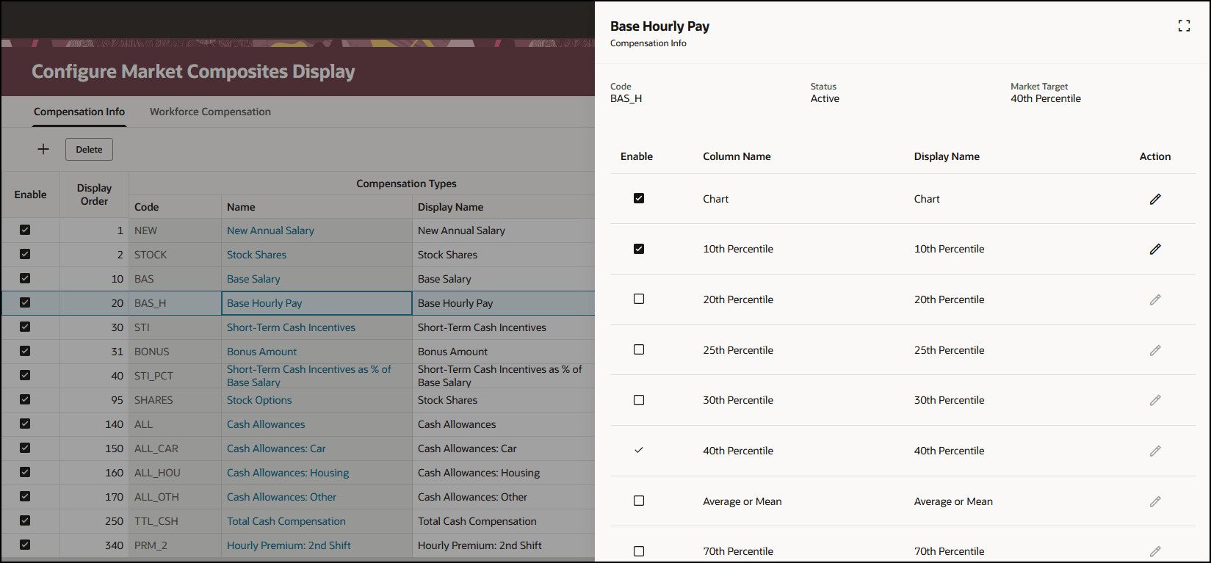Uncheck Enable for New Annual Salary row
This screenshot has width=1211, height=563.
[x=25, y=230]
